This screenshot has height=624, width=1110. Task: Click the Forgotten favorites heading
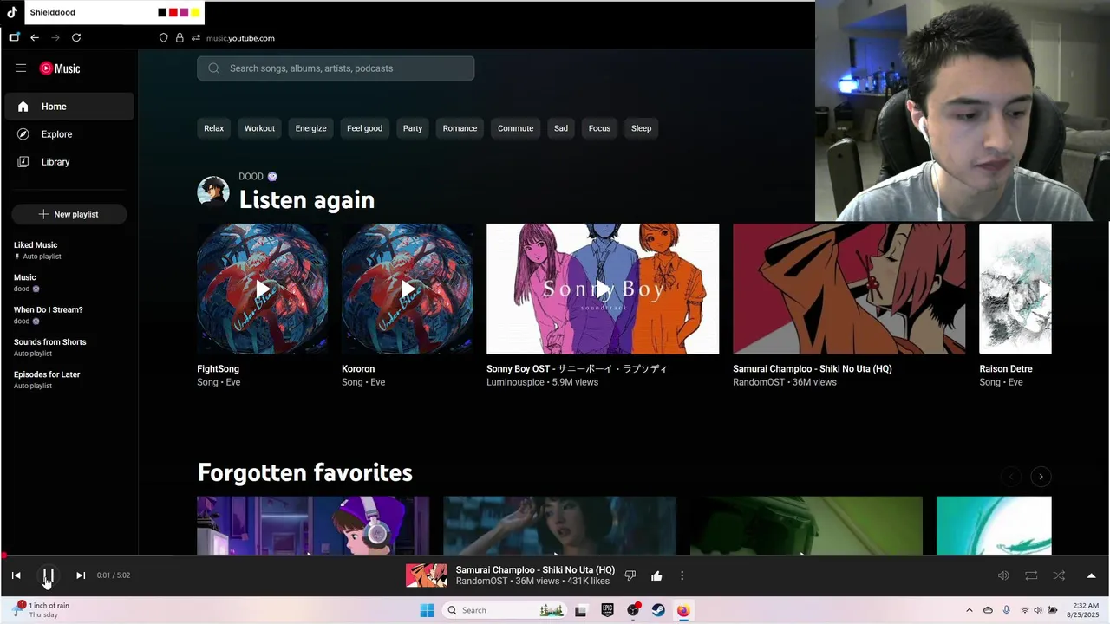click(x=305, y=472)
